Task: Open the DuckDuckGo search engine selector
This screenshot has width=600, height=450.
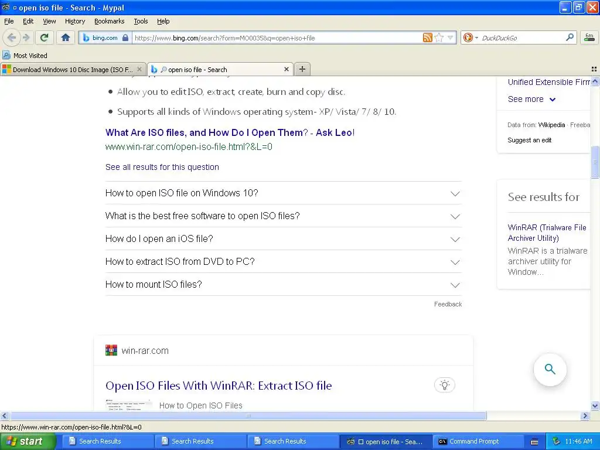Action: pos(471,37)
